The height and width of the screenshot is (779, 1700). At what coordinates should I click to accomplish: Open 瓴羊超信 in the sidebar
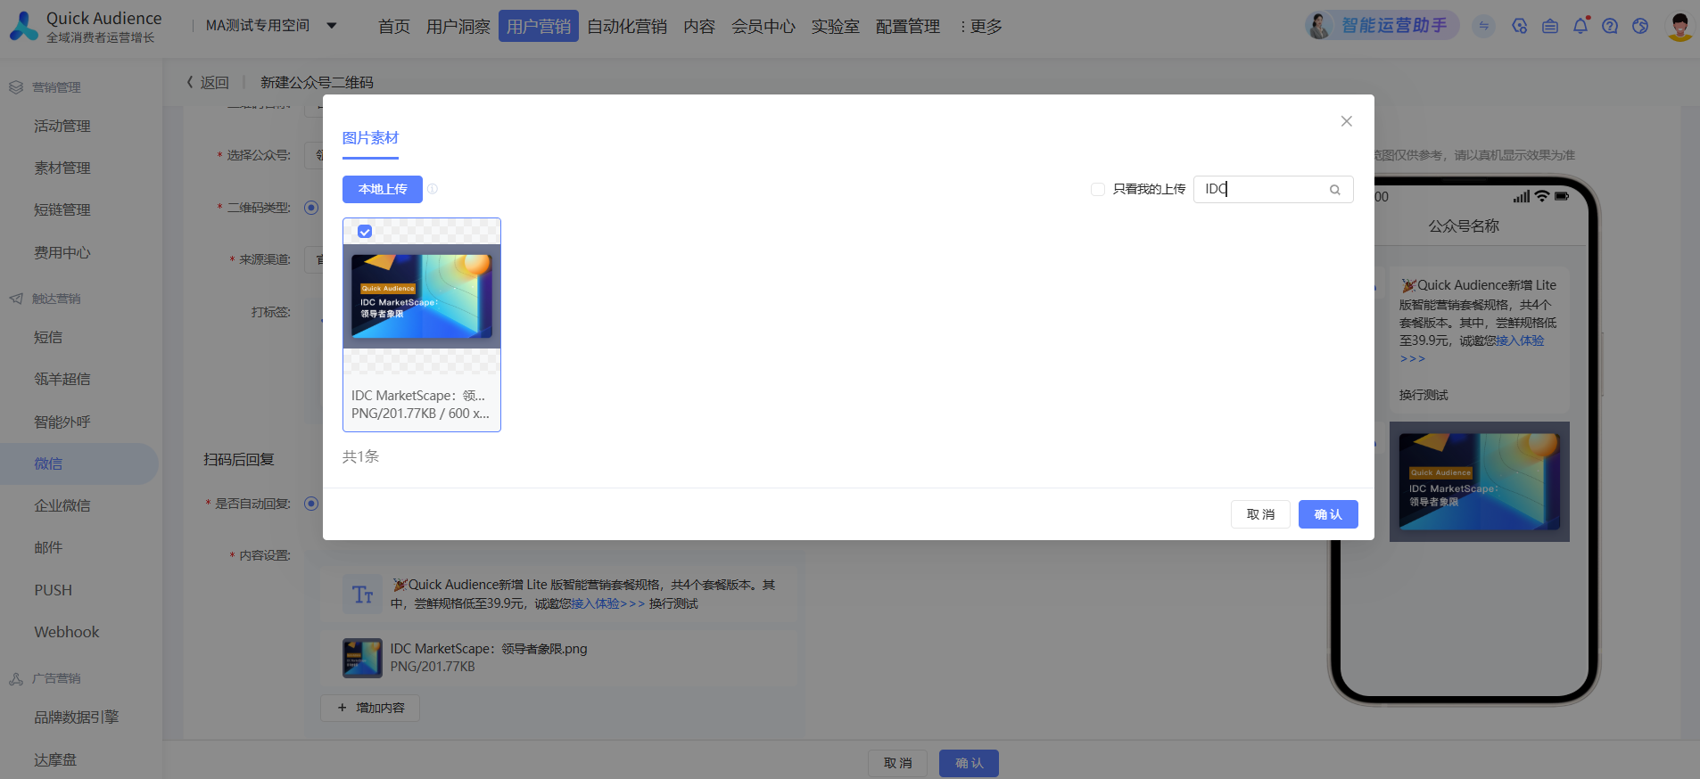point(62,379)
